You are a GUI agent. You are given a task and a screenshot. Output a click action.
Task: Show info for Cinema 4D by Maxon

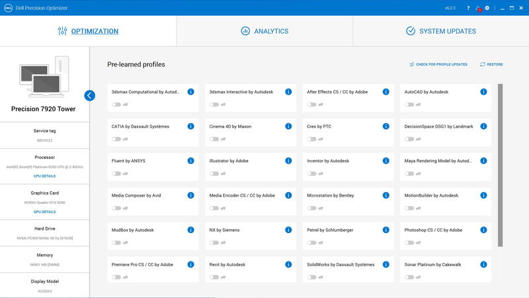[x=288, y=126]
